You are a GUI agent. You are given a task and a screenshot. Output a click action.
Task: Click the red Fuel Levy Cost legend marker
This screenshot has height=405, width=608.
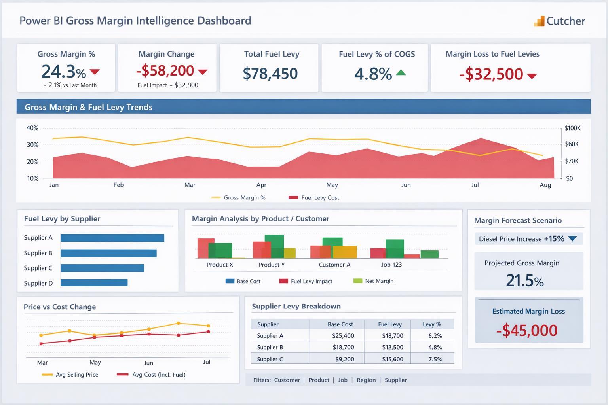293,197
